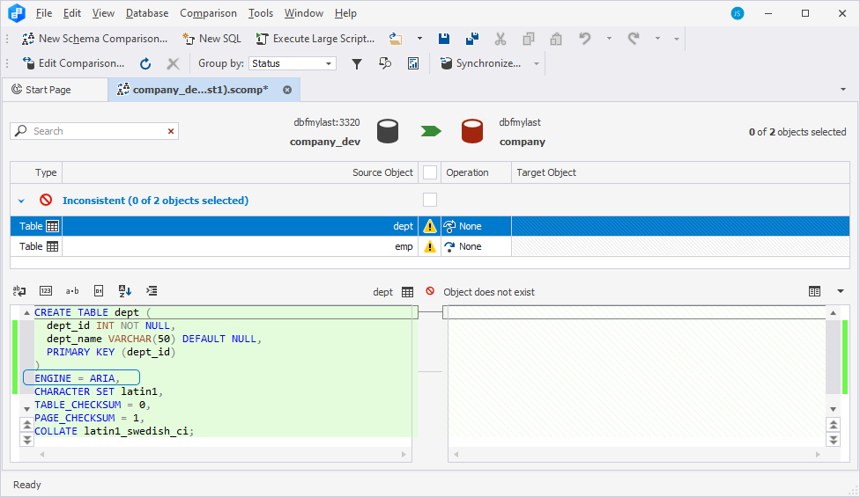Image resolution: width=860 pixels, height=497 pixels.
Task: Click the Save All icon
Action: click(x=471, y=39)
